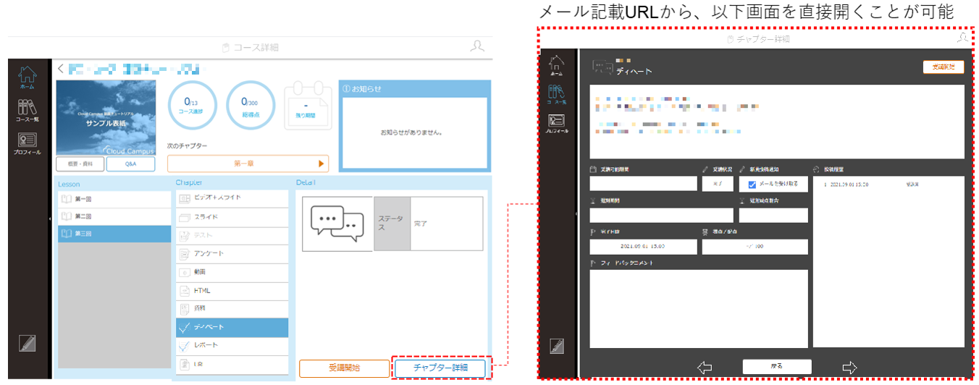Image resolution: width=979 pixels, height=385 pixels.
Task: Select the 資料 chapter
Action: point(232,309)
